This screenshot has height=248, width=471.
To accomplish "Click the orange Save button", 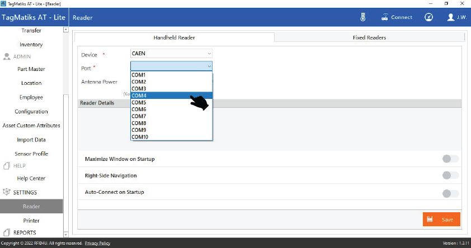I will (441, 220).
